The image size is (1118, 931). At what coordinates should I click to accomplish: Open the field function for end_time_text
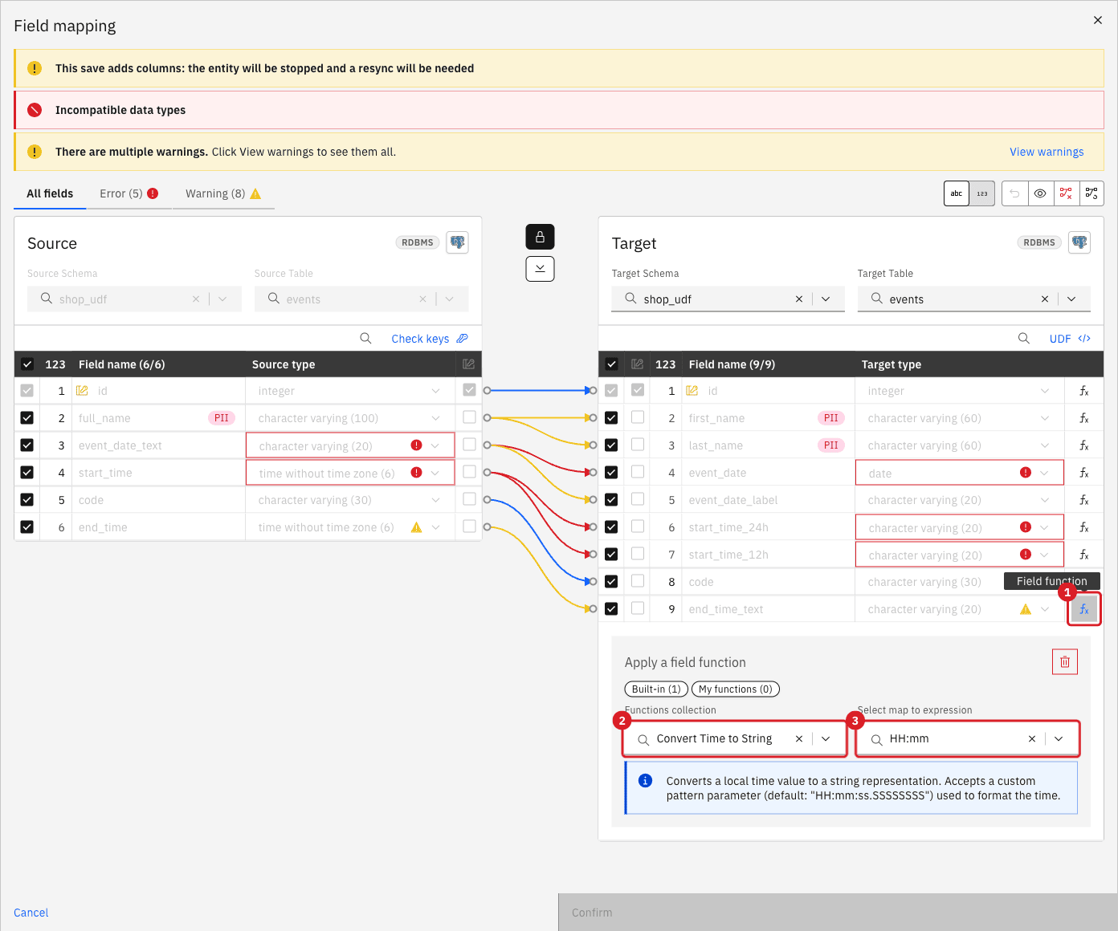1084,610
